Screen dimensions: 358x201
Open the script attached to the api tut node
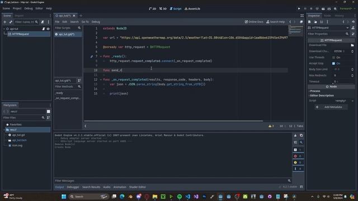(x=44, y=29)
